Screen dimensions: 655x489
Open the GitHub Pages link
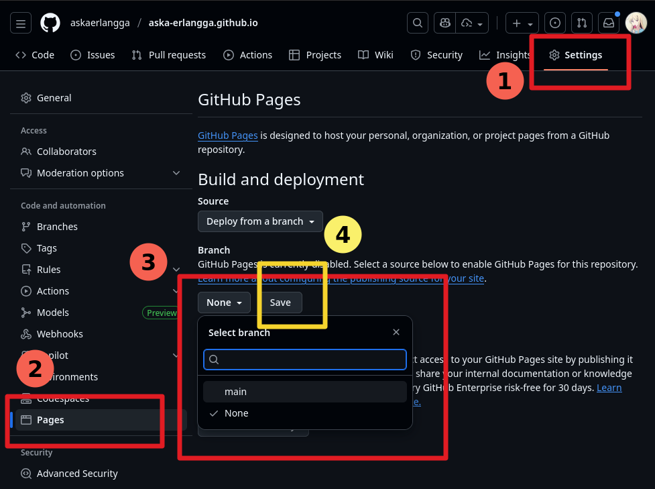click(227, 135)
